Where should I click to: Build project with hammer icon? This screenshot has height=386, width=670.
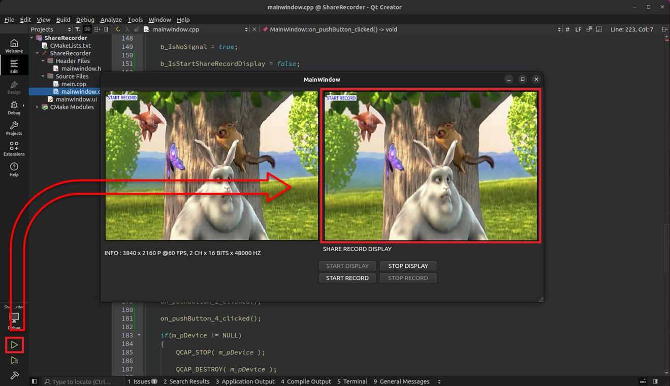pos(14,375)
